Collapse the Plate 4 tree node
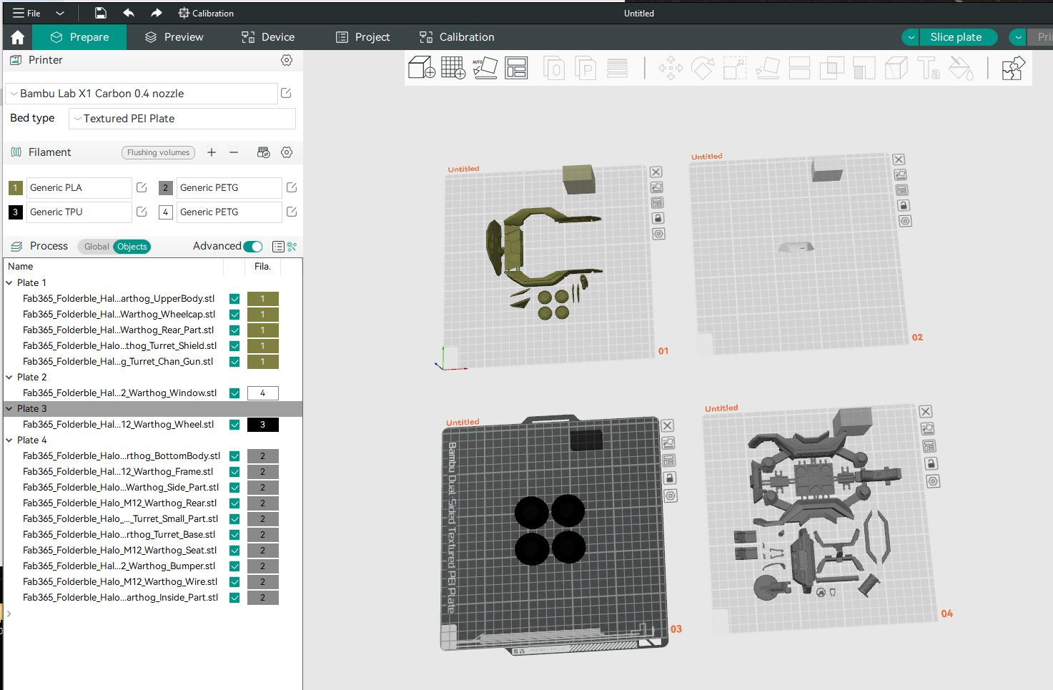Viewport: 1053px width, 690px height. click(9, 440)
